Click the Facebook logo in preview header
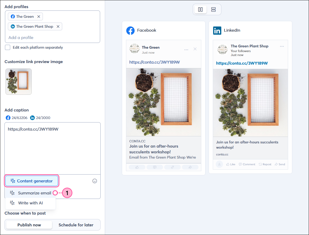The height and width of the screenshot is (235, 309). click(x=130, y=31)
